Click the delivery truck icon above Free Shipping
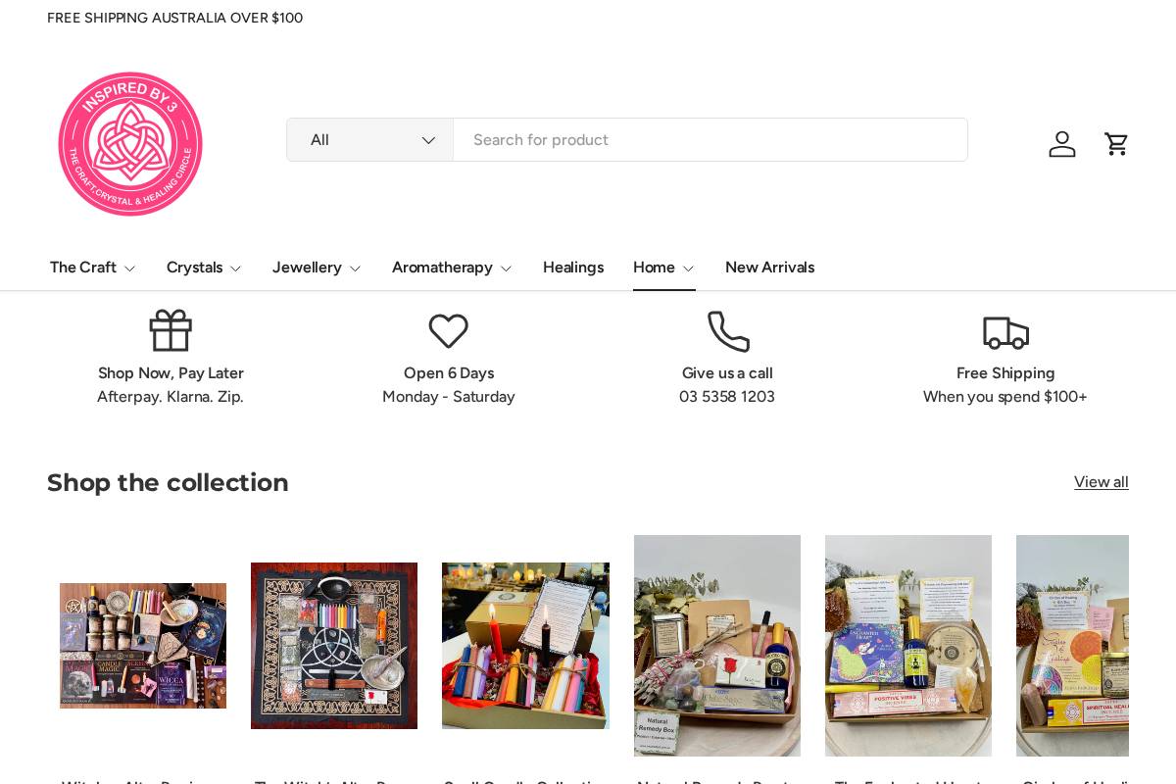Image resolution: width=1176 pixels, height=784 pixels. (x=1005, y=333)
